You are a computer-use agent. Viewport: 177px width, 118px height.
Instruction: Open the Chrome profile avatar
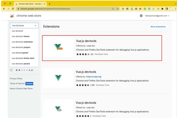[171, 9]
